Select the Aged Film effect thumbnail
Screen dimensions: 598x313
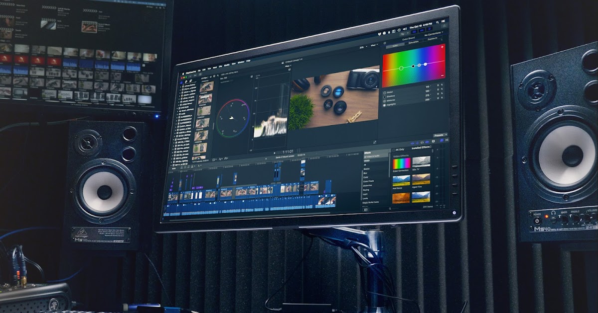(421, 181)
